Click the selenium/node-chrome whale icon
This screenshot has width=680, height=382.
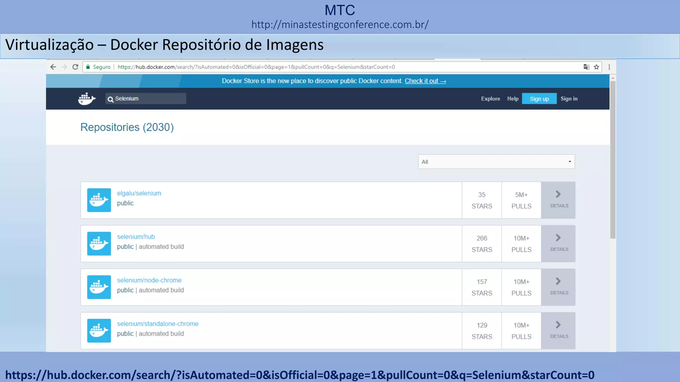(99, 287)
